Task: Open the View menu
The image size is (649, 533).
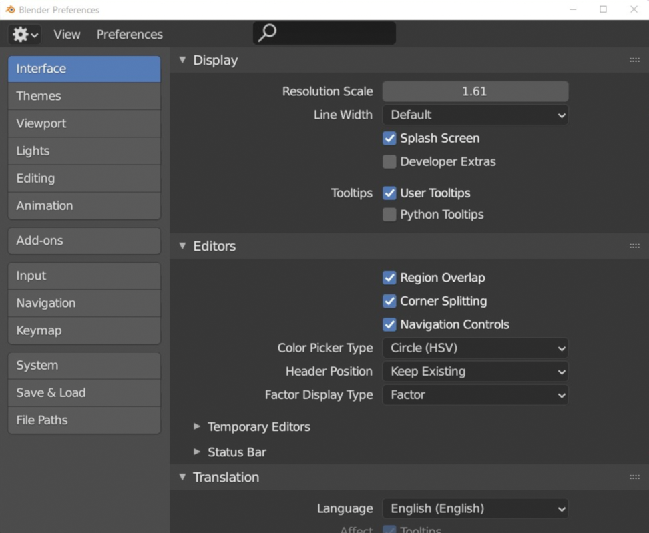Action: (x=67, y=34)
